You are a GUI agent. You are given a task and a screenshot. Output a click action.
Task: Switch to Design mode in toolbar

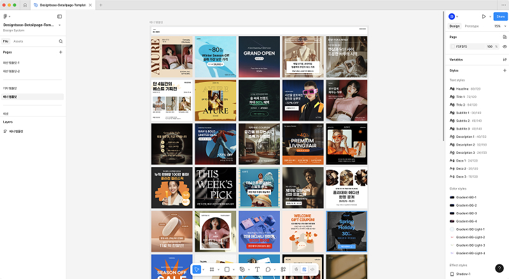point(304,269)
